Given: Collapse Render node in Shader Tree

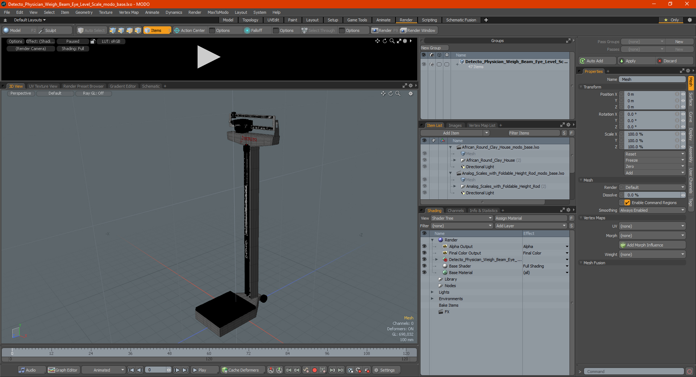Looking at the screenshot, I should click(x=432, y=240).
